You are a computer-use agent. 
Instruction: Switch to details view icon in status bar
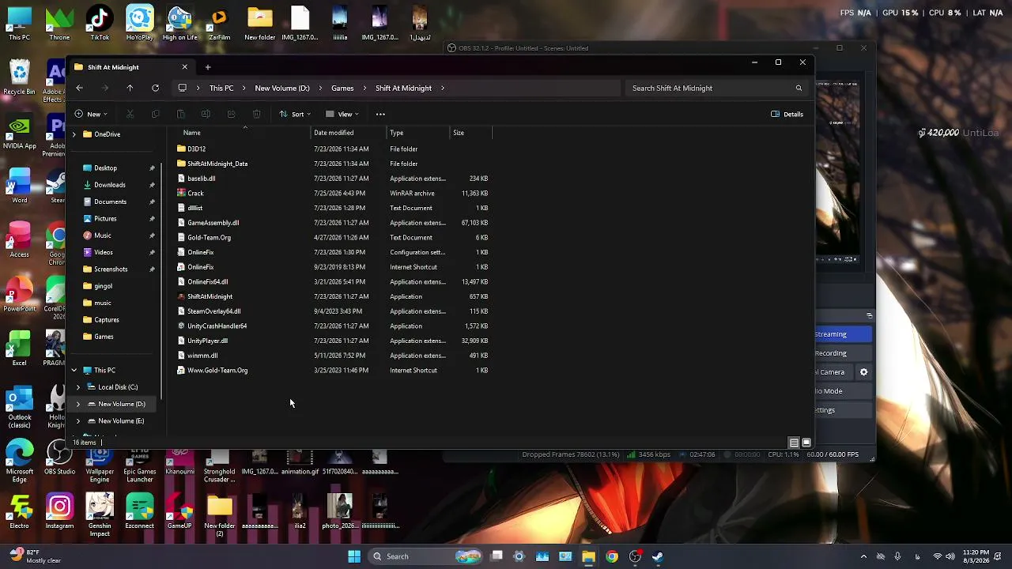(x=794, y=443)
